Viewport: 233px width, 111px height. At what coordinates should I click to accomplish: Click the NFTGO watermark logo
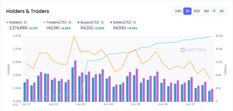click(x=193, y=50)
